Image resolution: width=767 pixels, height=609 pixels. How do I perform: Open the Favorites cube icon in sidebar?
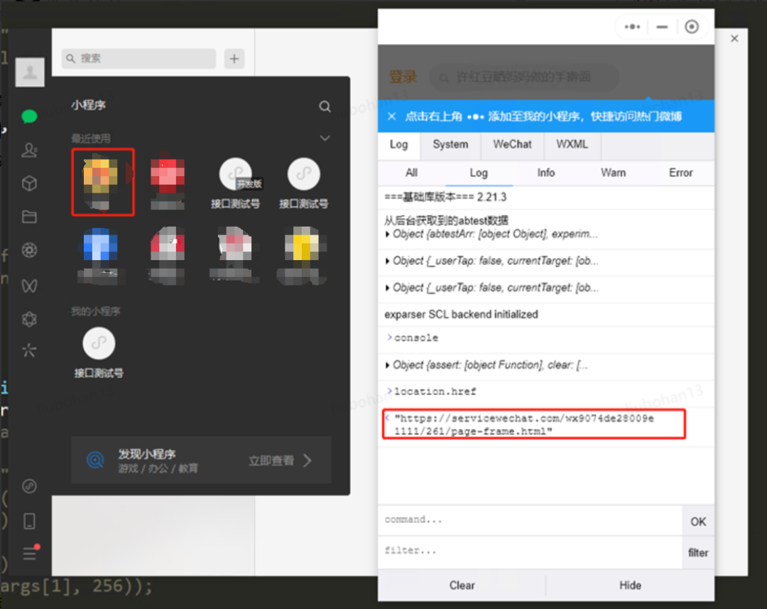pos(29,183)
